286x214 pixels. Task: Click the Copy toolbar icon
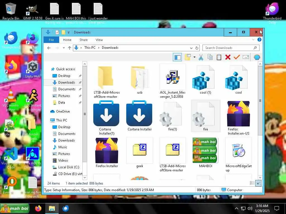click(210, 57)
